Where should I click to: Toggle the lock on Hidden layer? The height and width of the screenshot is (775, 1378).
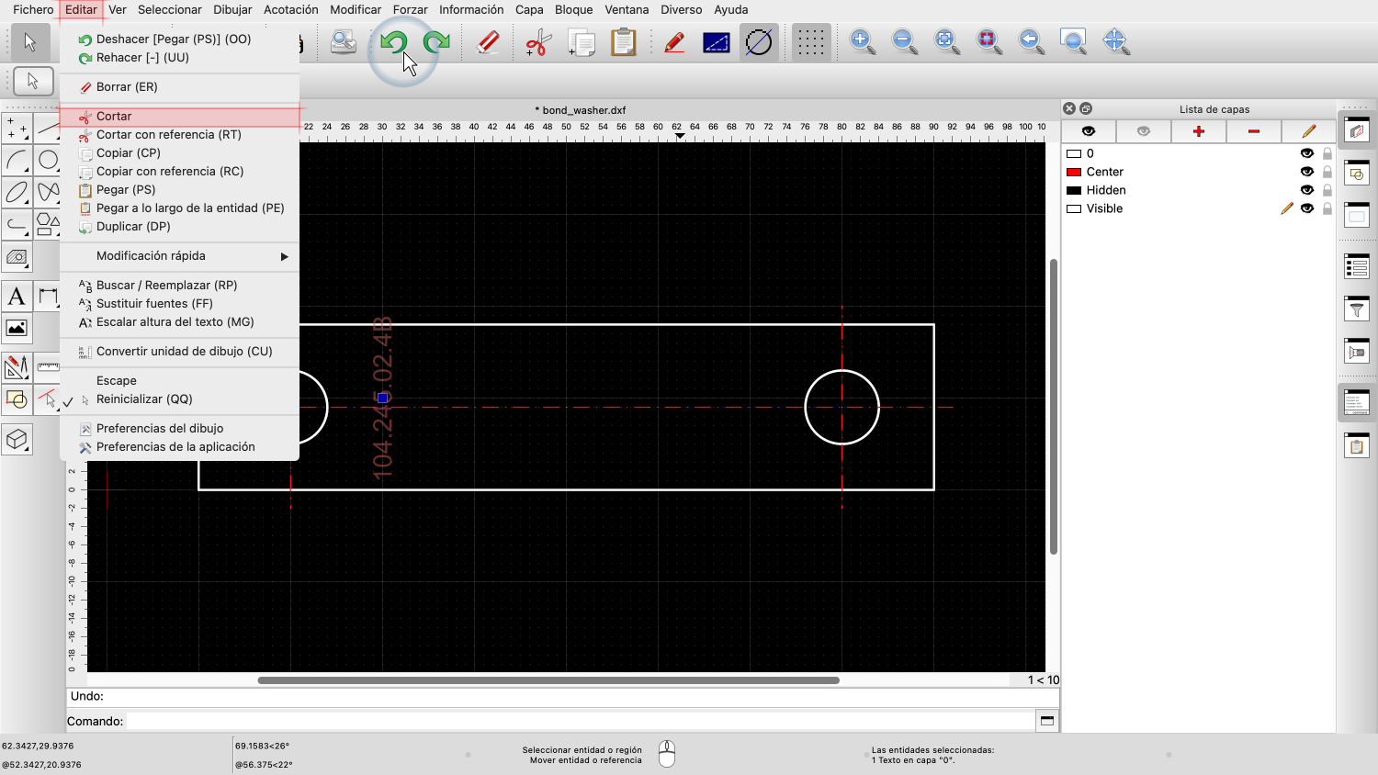(x=1327, y=190)
